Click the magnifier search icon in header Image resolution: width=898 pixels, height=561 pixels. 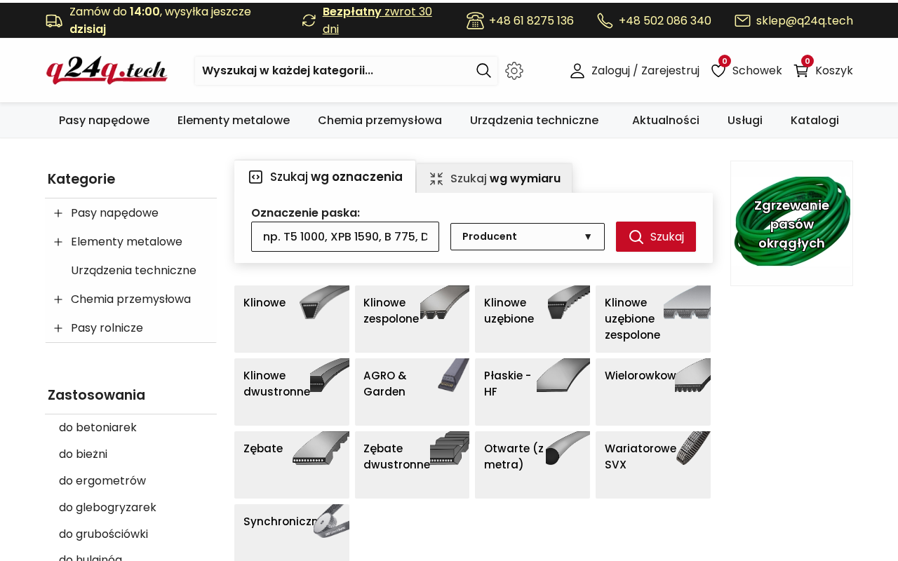pyautogui.click(x=483, y=70)
